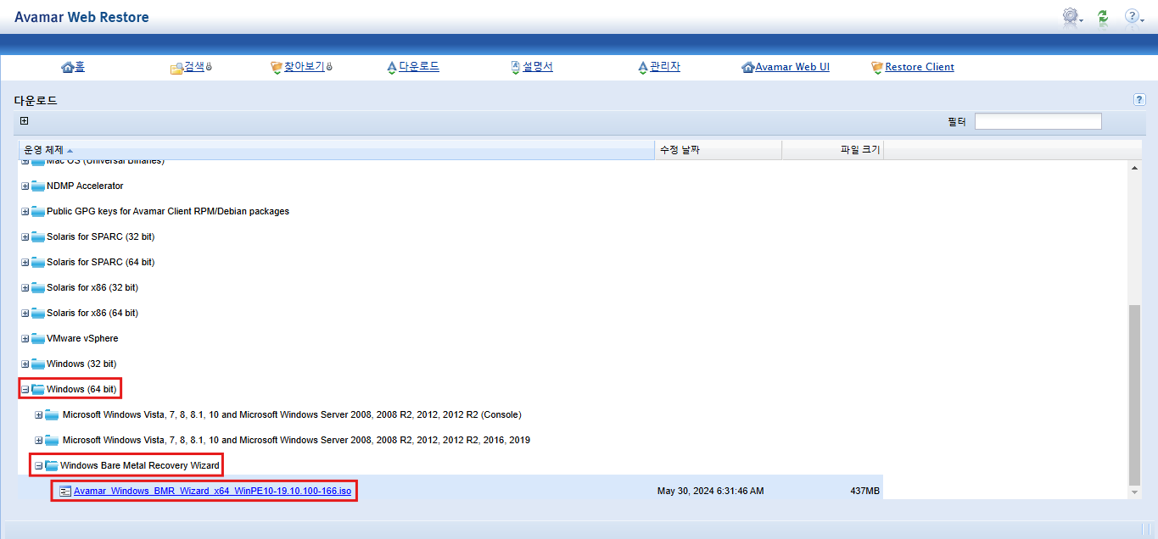Screen dimensions: 1158x539
Task: Click the Windows Bare Metal Recovery Wizard folder icon
Action: (52, 466)
